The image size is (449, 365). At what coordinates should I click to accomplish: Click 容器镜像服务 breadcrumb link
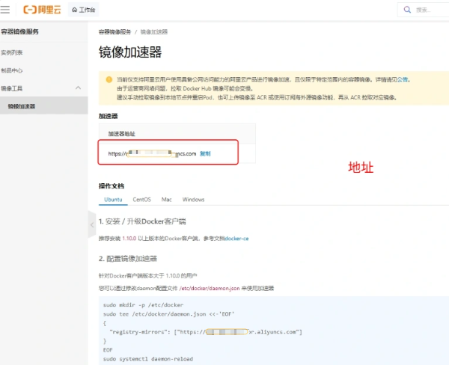click(x=114, y=31)
